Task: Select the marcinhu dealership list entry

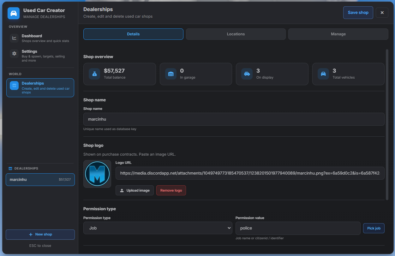Action: (x=40, y=180)
